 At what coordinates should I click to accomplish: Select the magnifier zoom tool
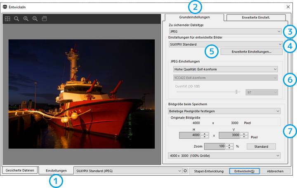click(x=16, y=19)
